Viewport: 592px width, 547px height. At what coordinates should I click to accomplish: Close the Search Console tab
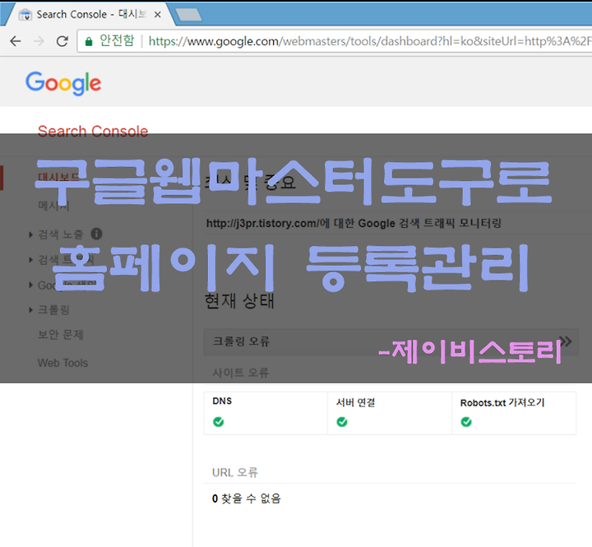(157, 14)
